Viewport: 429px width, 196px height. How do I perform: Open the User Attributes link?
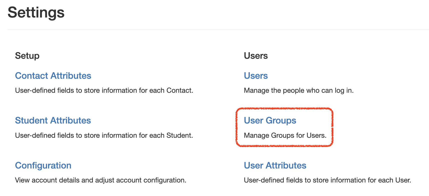275,165
